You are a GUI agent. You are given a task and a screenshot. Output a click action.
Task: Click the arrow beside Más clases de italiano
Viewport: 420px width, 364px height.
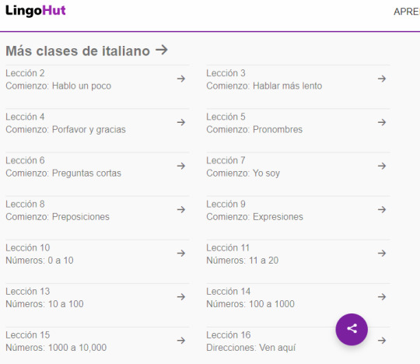[x=162, y=50]
